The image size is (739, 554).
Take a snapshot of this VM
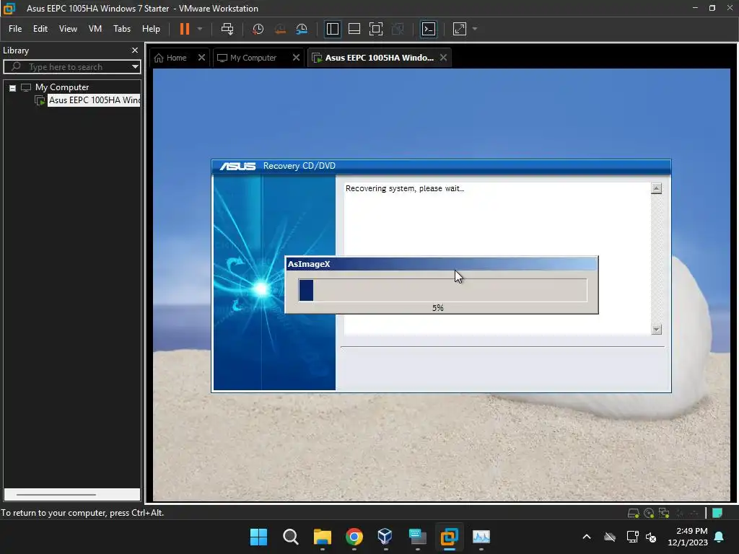click(x=258, y=29)
